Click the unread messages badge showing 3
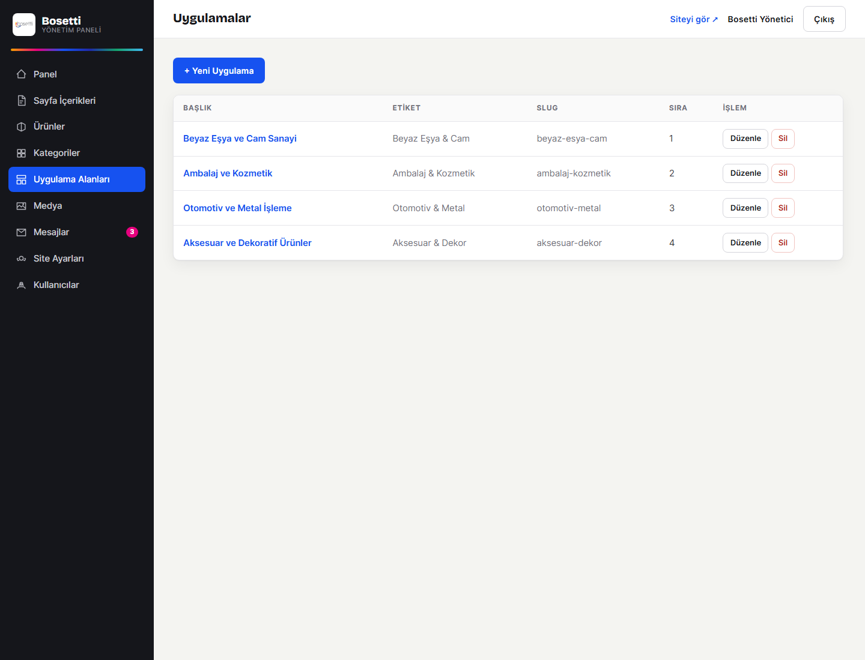 (132, 232)
